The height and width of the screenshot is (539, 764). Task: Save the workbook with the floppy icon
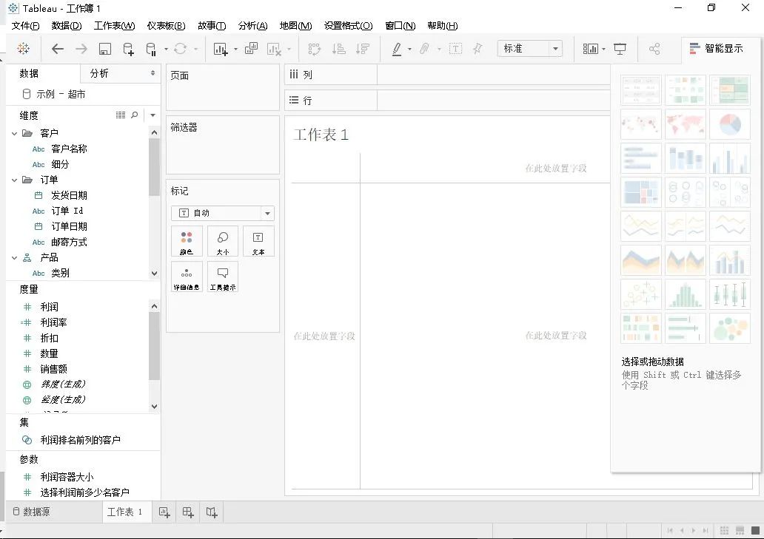click(105, 49)
